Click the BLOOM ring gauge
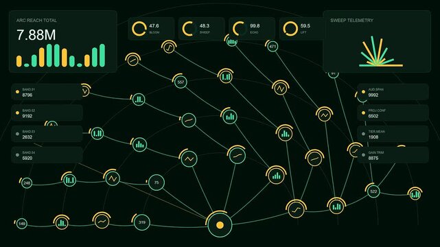 click(x=139, y=29)
